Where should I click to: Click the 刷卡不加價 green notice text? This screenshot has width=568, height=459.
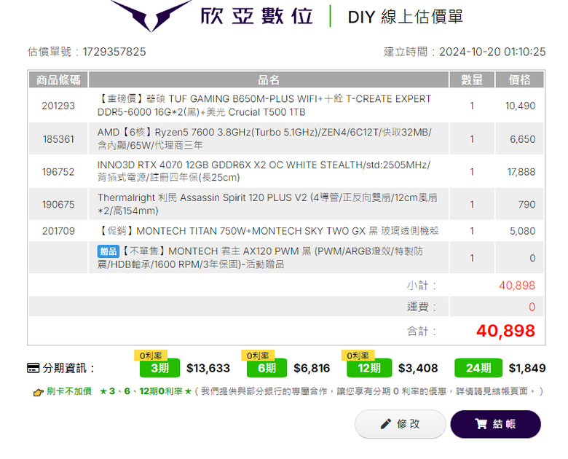[x=69, y=391]
